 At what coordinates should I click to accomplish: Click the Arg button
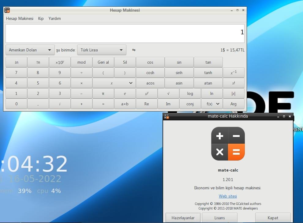[234, 104]
